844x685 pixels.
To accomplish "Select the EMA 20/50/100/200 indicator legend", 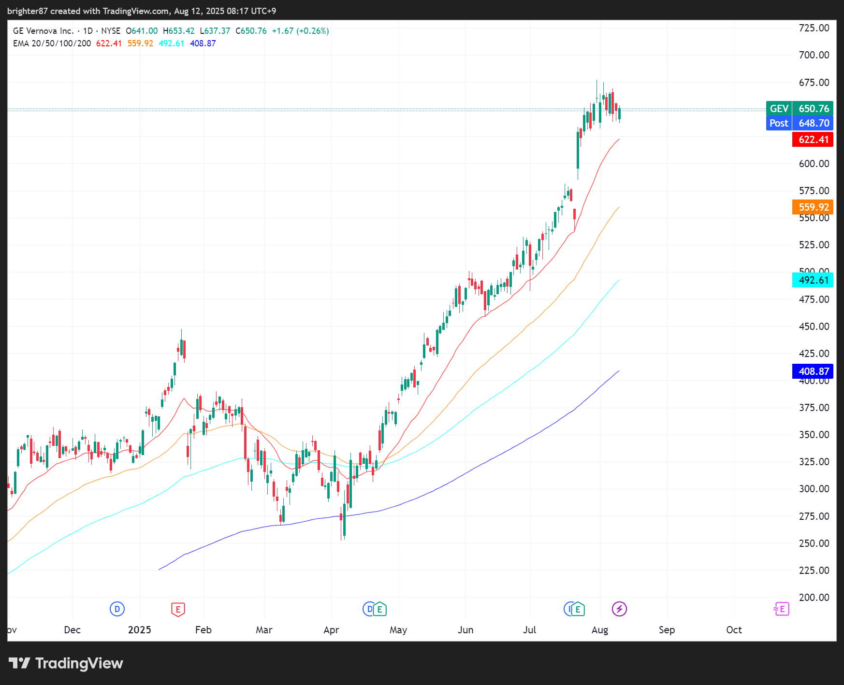I will point(52,43).
